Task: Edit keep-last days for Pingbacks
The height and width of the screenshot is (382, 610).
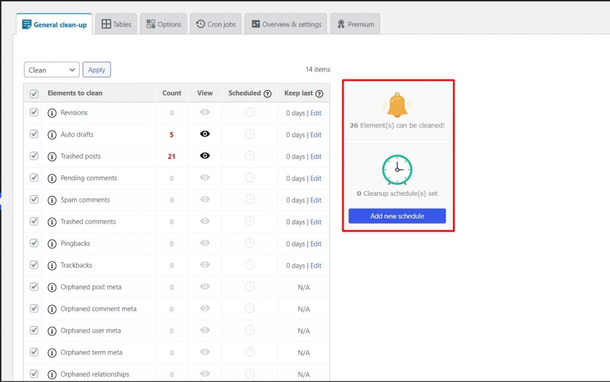Action: [x=316, y=243]
